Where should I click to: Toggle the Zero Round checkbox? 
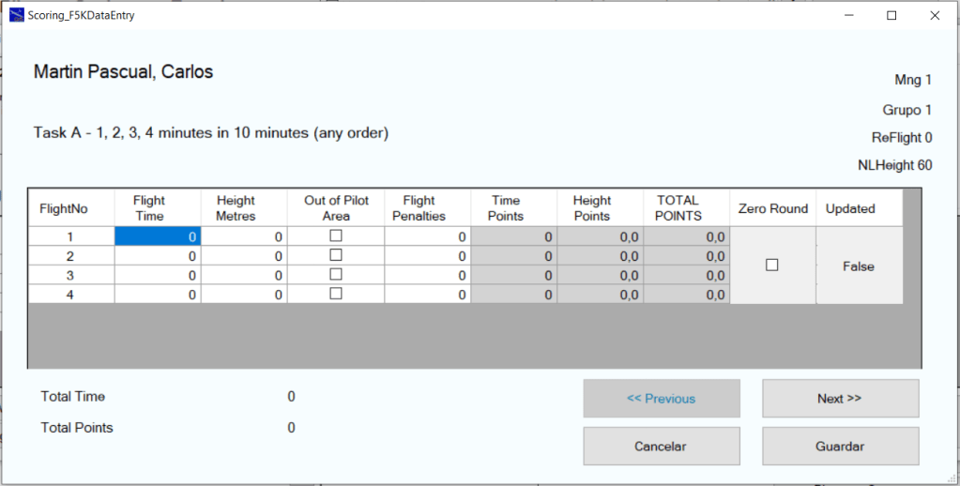coord(772,266)
